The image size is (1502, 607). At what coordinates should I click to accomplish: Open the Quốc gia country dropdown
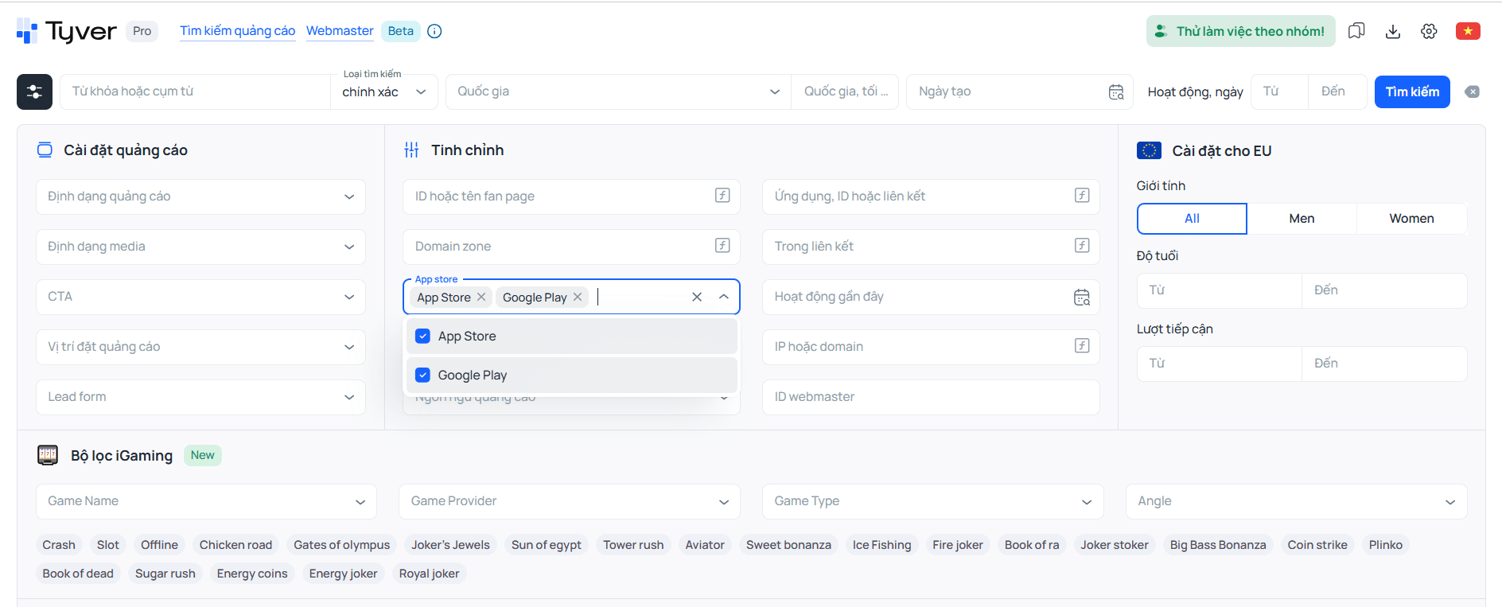click(x=618, y=91)
